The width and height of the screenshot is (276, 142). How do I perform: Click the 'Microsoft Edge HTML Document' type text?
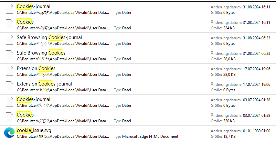[x=150, y=137]
